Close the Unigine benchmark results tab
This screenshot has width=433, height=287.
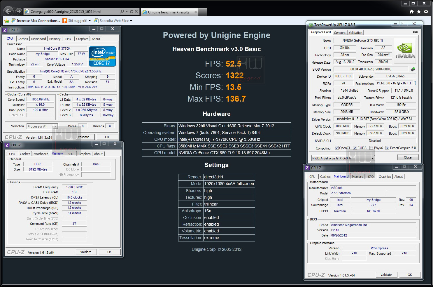click(x=196, y=12)
